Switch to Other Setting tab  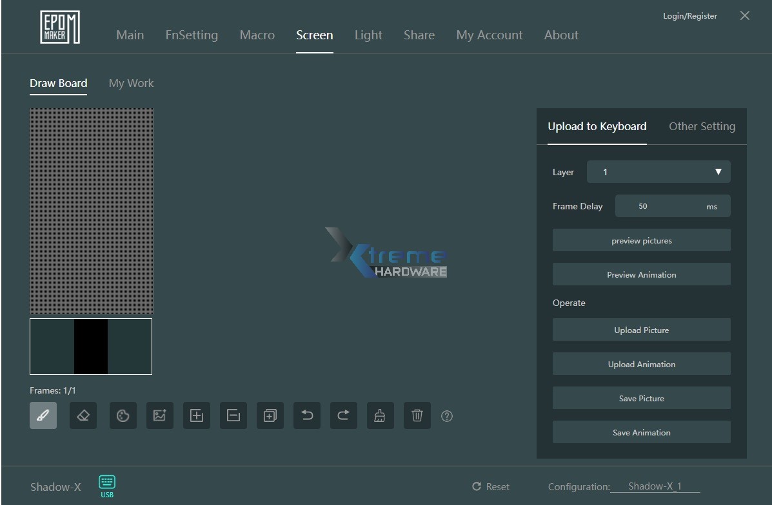tap(702, 126)
